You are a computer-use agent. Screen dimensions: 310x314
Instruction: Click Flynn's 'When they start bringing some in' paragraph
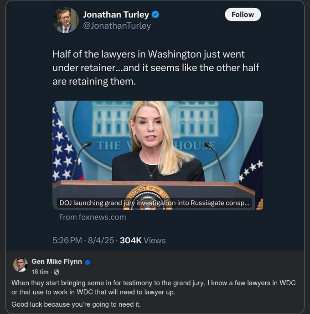[153, 287]
